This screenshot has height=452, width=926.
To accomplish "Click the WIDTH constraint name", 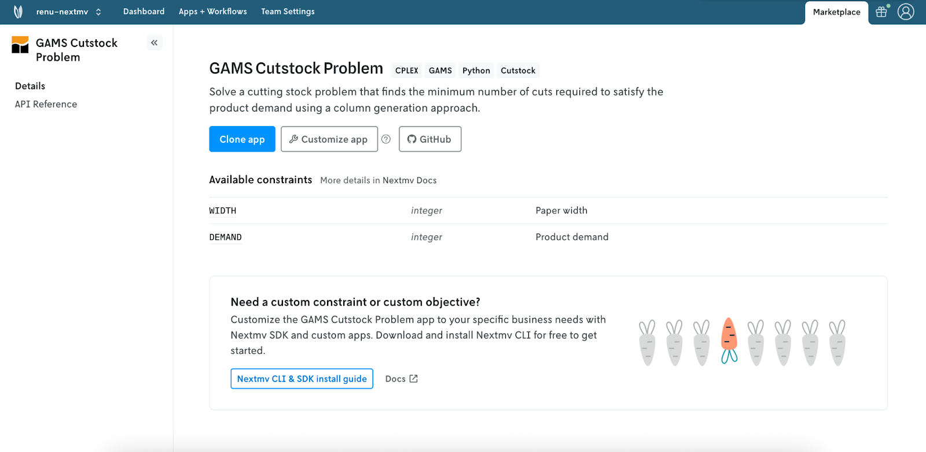I will [223, 211].
